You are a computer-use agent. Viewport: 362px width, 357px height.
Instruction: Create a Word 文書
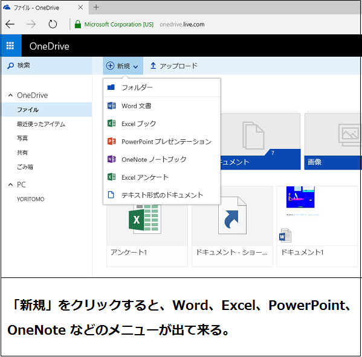[161, 106]
